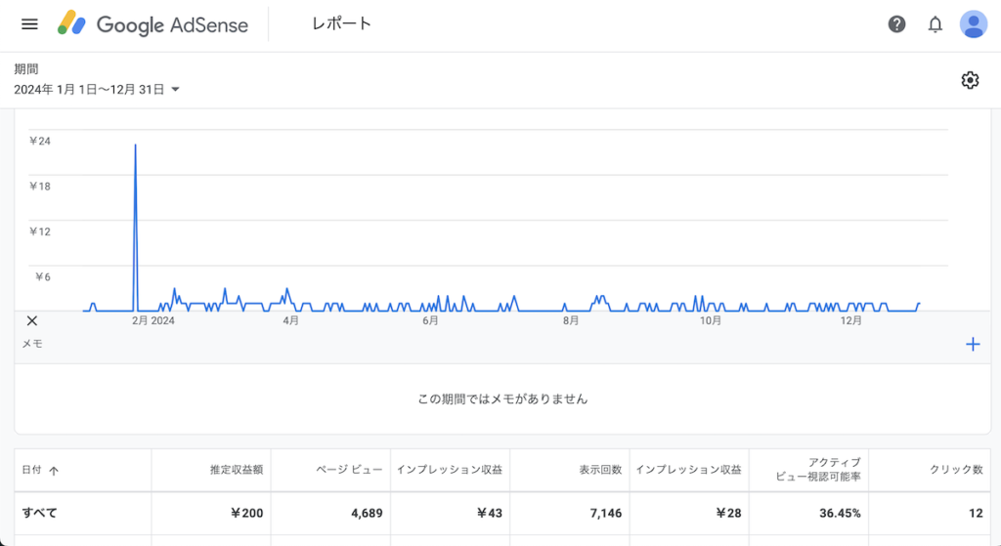The height and width of the screenshot is (546, 1001).
Task: Select the すべて totals row
Action: pyautogui.click(x=502, y=513)
